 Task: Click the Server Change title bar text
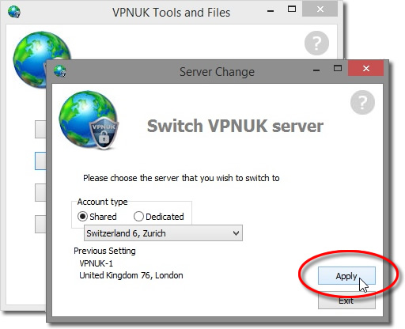pyautogui.click(x=217, y=72)
